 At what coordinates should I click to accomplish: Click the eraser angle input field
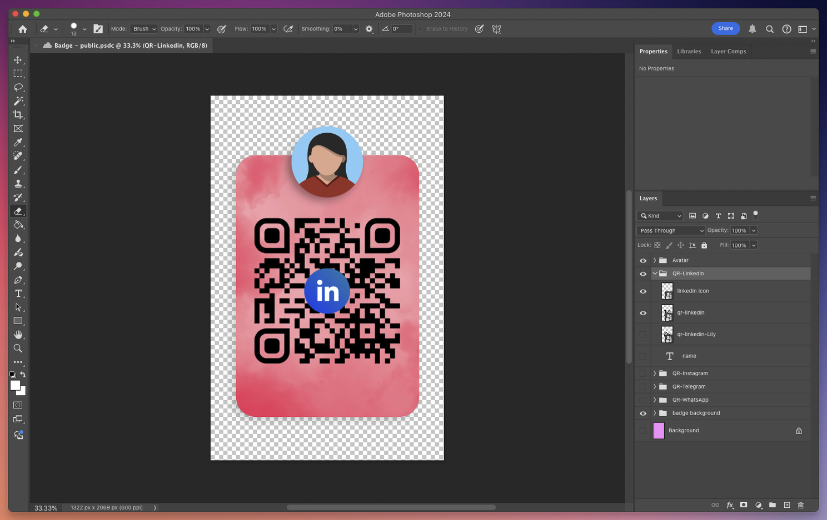(402, 29)
